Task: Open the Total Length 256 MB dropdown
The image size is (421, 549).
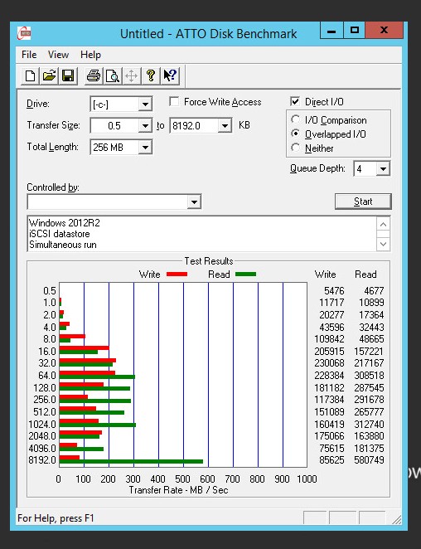Action: coord(145,148)
